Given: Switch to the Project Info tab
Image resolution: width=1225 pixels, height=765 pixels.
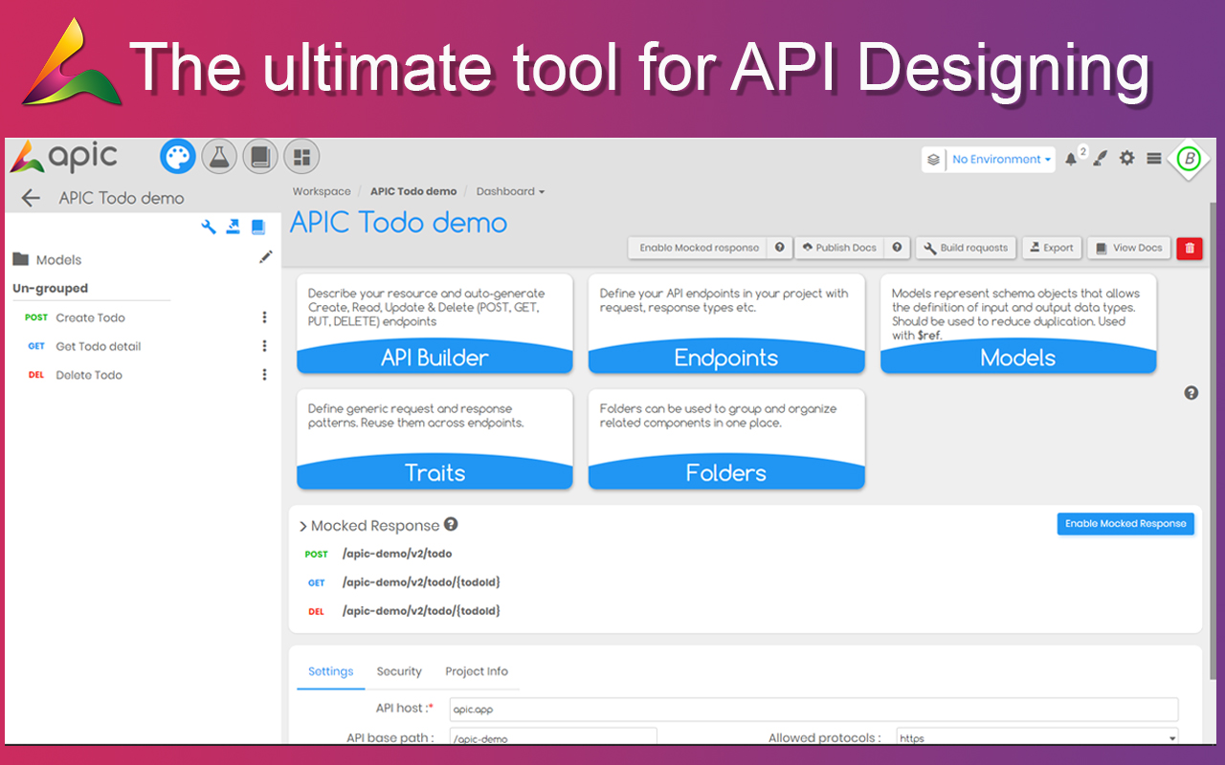Looking at the screenshot, I should 477,671.
